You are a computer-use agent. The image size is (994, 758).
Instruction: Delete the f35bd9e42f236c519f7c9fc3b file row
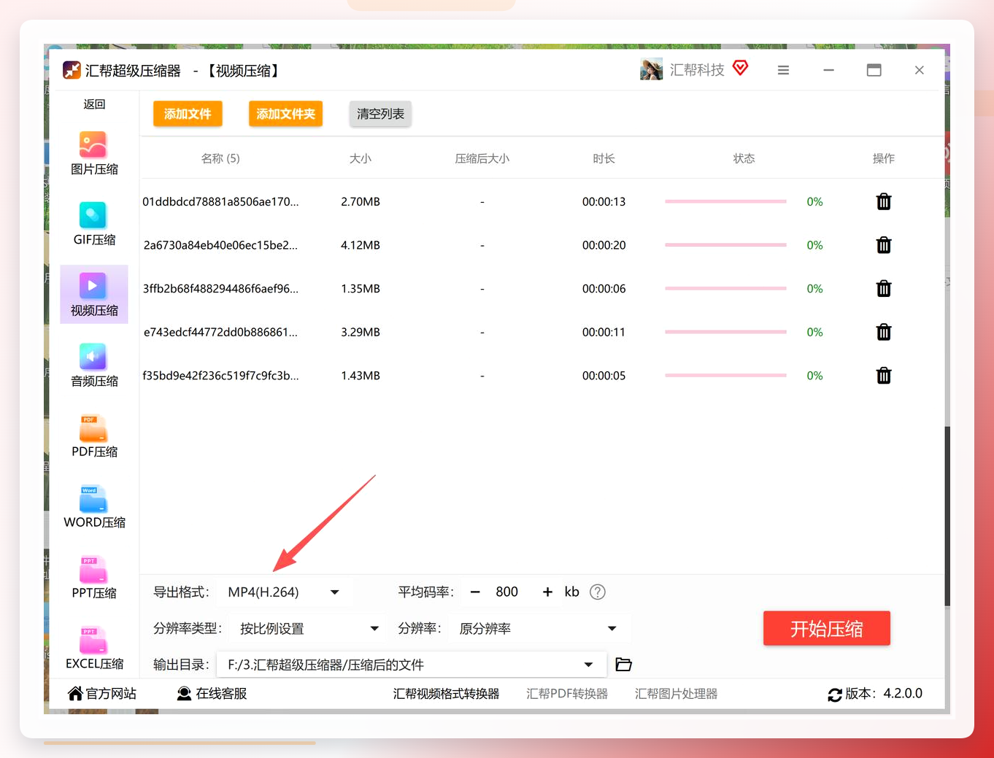[x=884, y=376]
